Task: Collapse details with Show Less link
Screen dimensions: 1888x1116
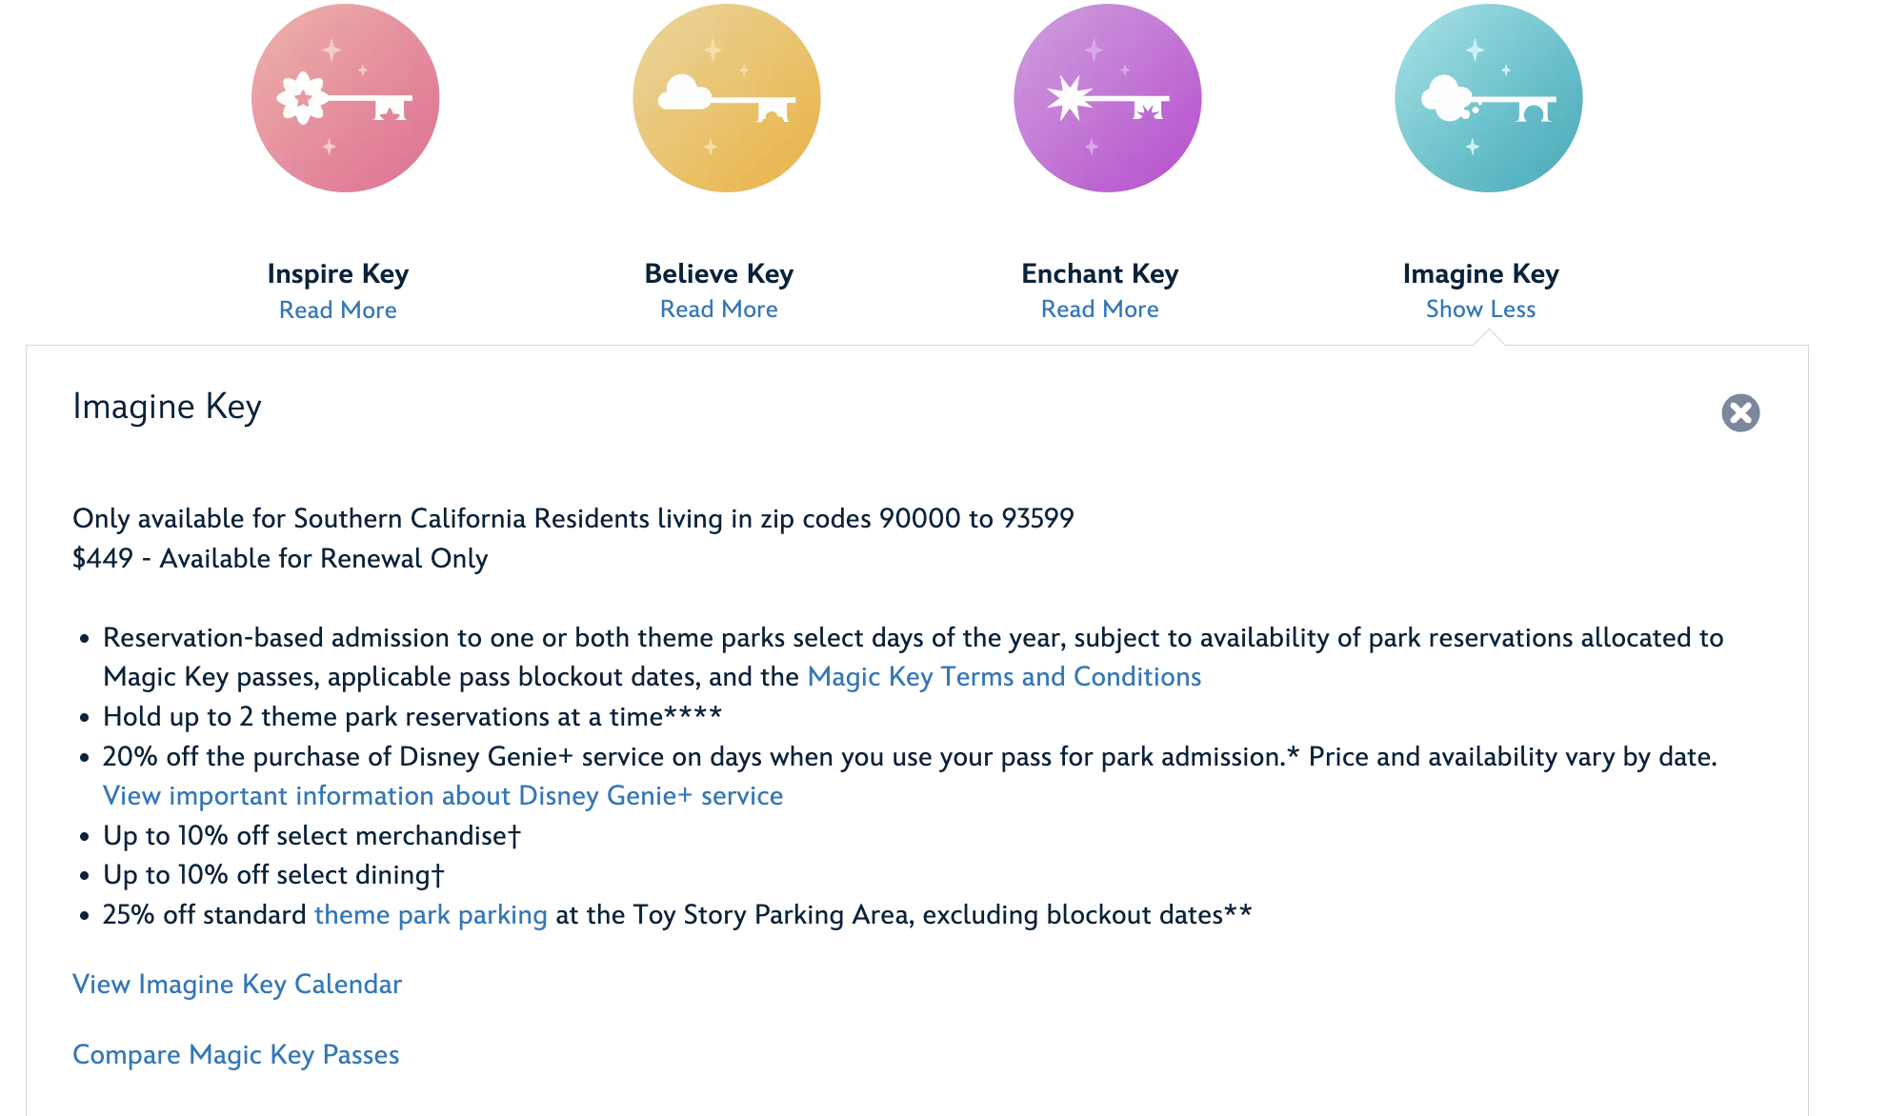Action: [x=1480, y=309]
